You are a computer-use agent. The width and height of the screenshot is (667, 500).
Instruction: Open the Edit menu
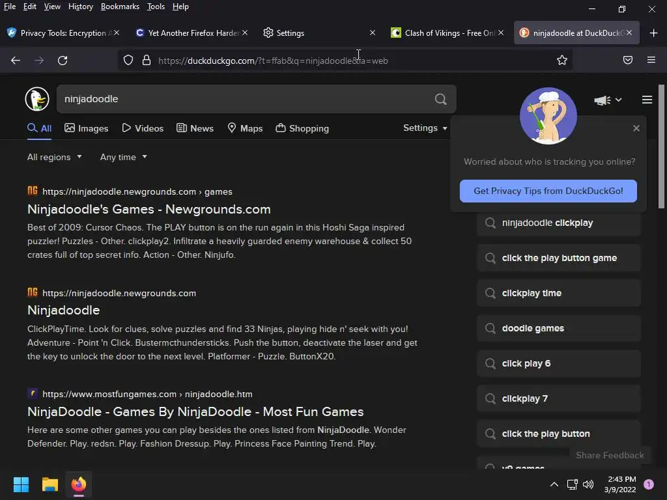point(30,7)
